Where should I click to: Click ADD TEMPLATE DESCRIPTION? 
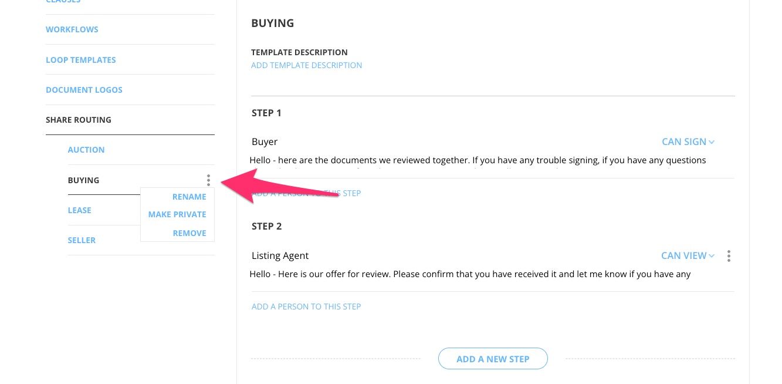[306, 65]
